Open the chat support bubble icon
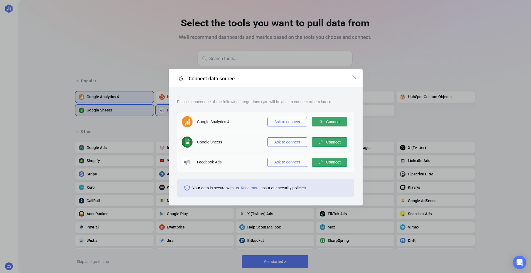This screenshot has height=273, width=531. (519, 262)
